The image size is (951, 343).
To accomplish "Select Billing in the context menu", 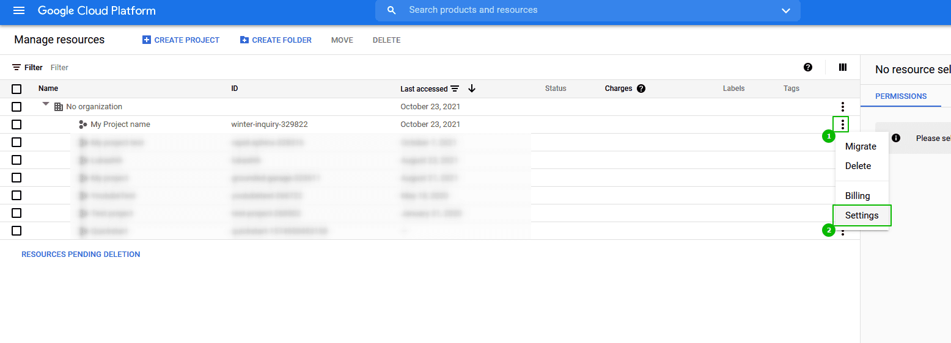I will click(x=857, y=196).
